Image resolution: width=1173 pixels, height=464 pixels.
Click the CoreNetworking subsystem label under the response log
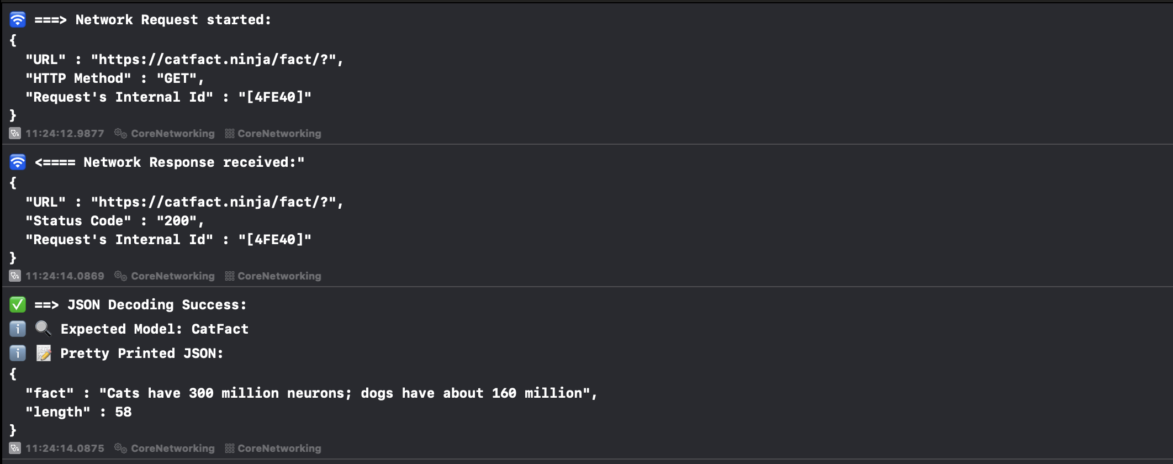(x=173, y=276)
